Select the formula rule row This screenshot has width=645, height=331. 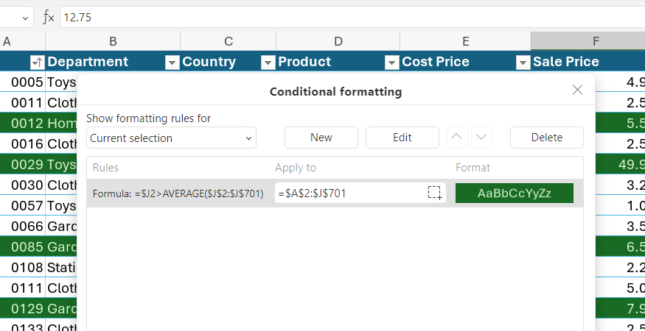(335, 193)
